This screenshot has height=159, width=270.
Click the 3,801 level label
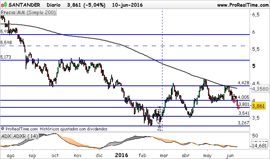coord(244,104)
